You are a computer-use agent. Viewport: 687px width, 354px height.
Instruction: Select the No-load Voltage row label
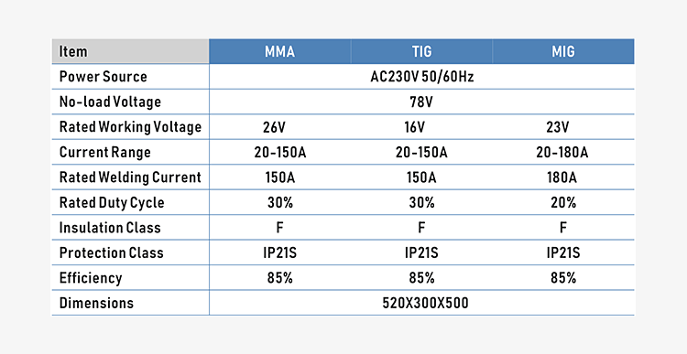(x=110, y=102)
